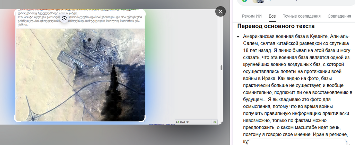Screen dimensions: 355x145
Task: Switch to Точные совпадения tab
Action: point(302,16)
